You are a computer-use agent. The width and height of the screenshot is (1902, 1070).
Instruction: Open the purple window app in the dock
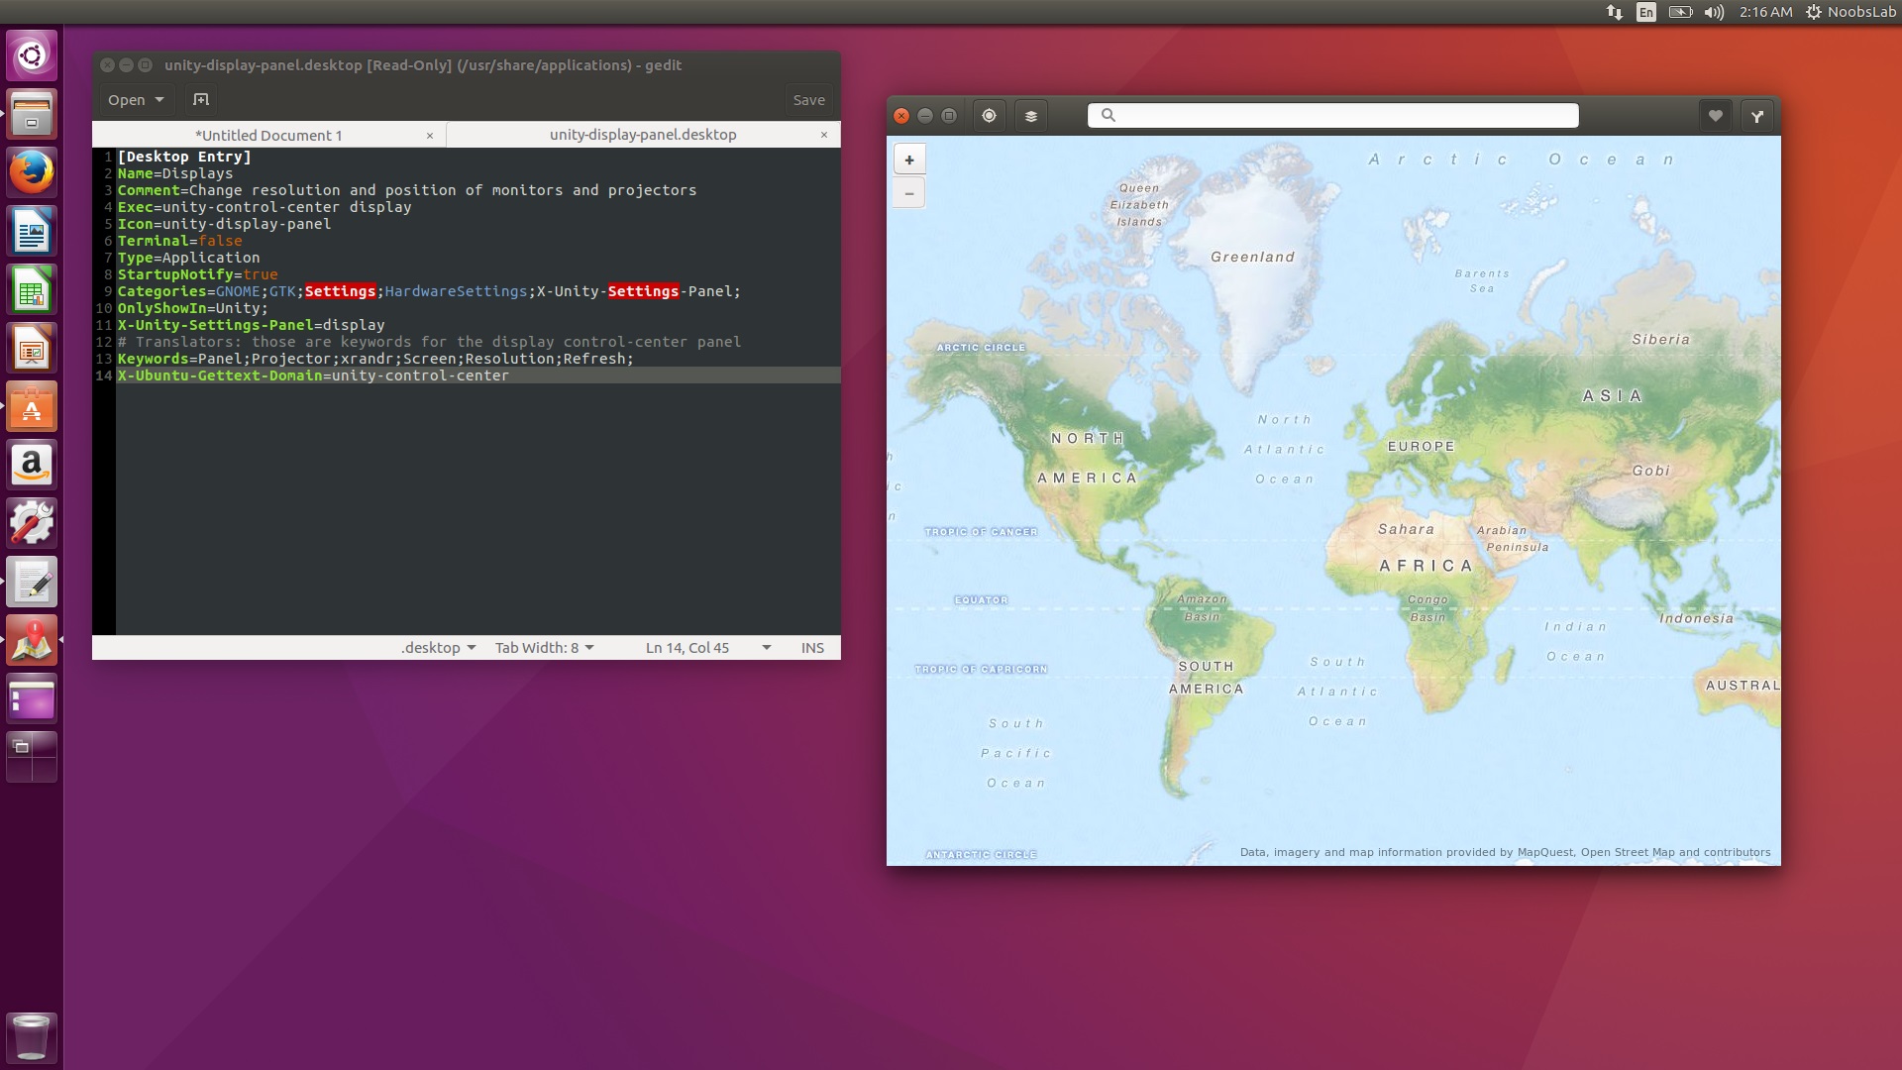32,699
